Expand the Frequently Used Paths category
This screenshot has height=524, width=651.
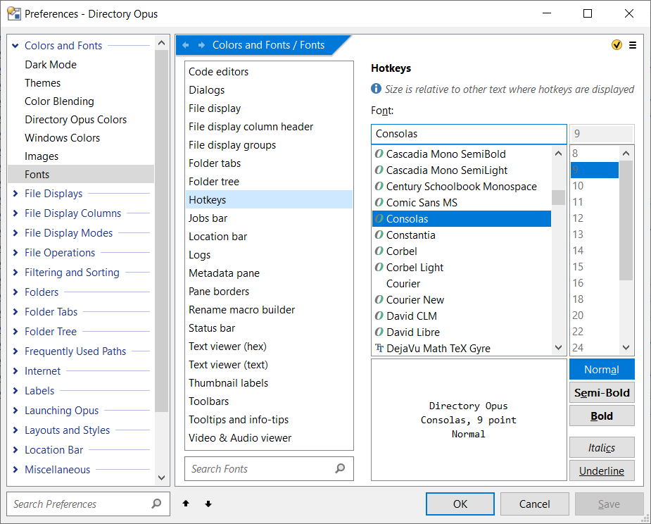coord(15,351)
